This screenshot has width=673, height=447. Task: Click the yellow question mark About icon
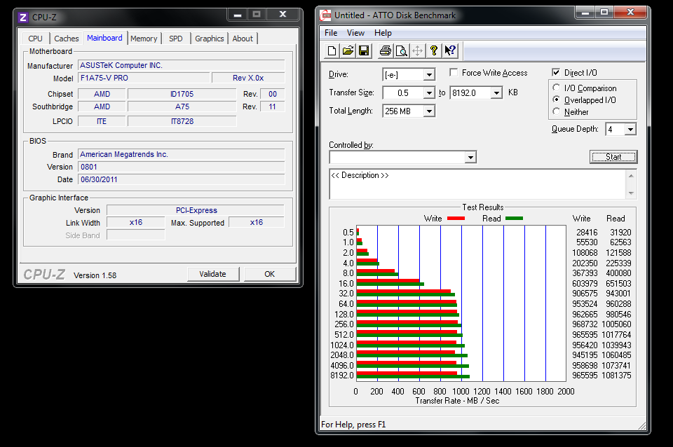(433, 50)
